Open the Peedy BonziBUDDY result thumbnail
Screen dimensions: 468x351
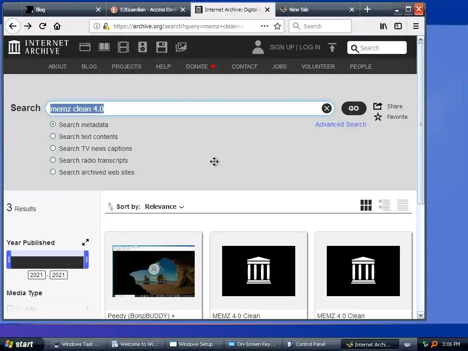coord(154,271)
